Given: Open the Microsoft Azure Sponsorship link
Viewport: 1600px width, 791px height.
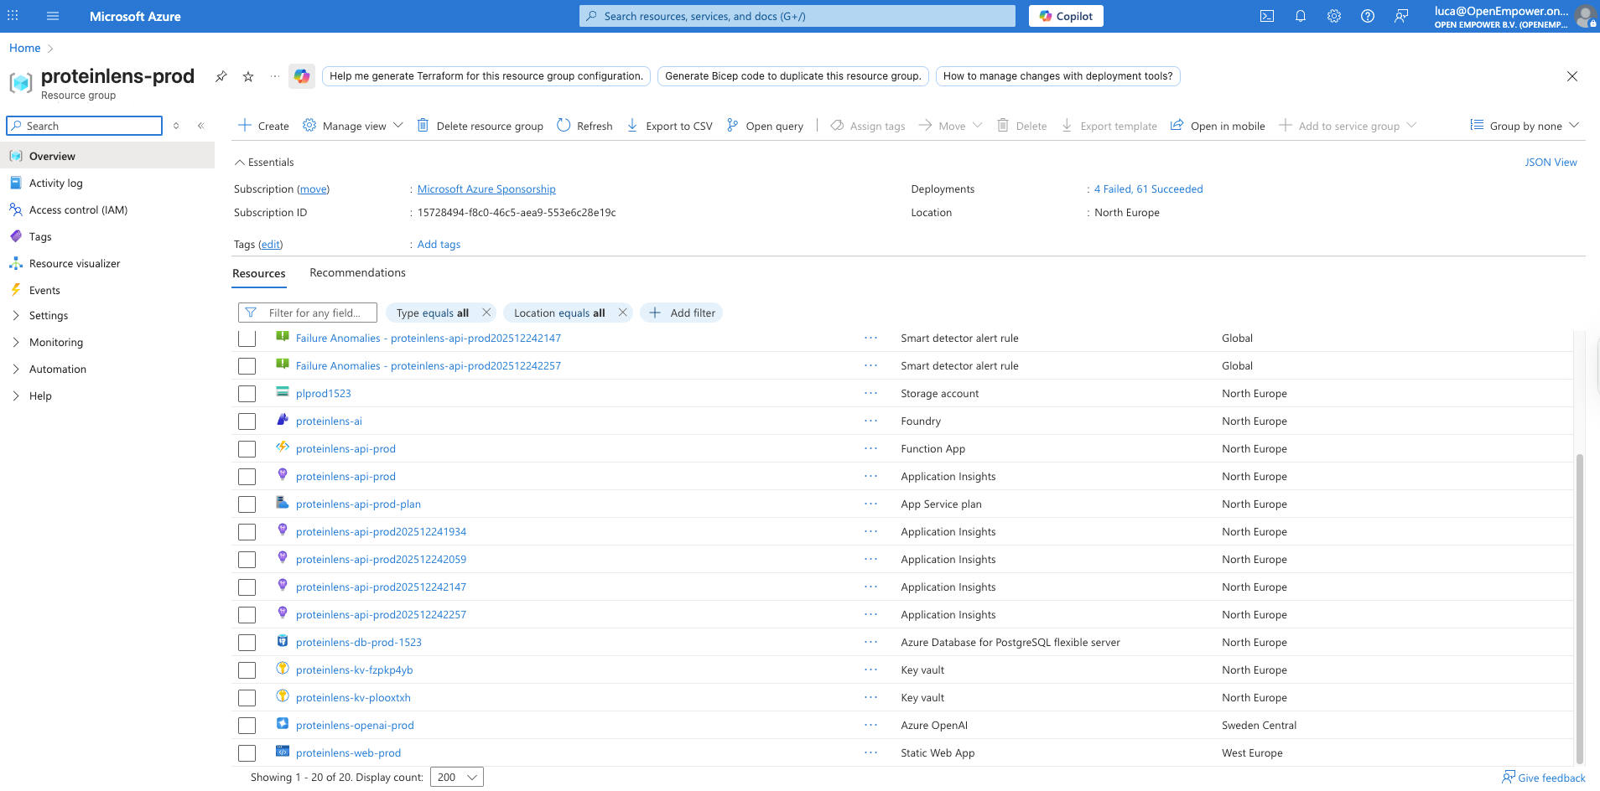Looking at the screenshot, I should pos(486,189).
